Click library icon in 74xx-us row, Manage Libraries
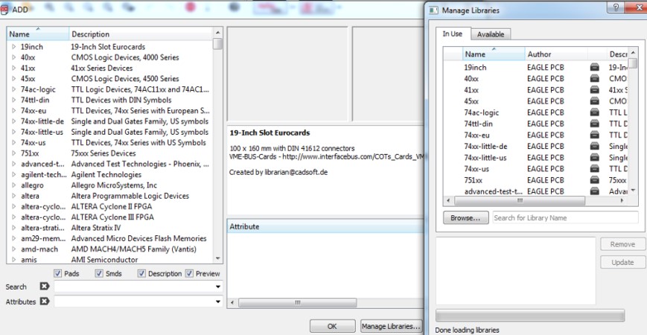 [x=595, y=169]
